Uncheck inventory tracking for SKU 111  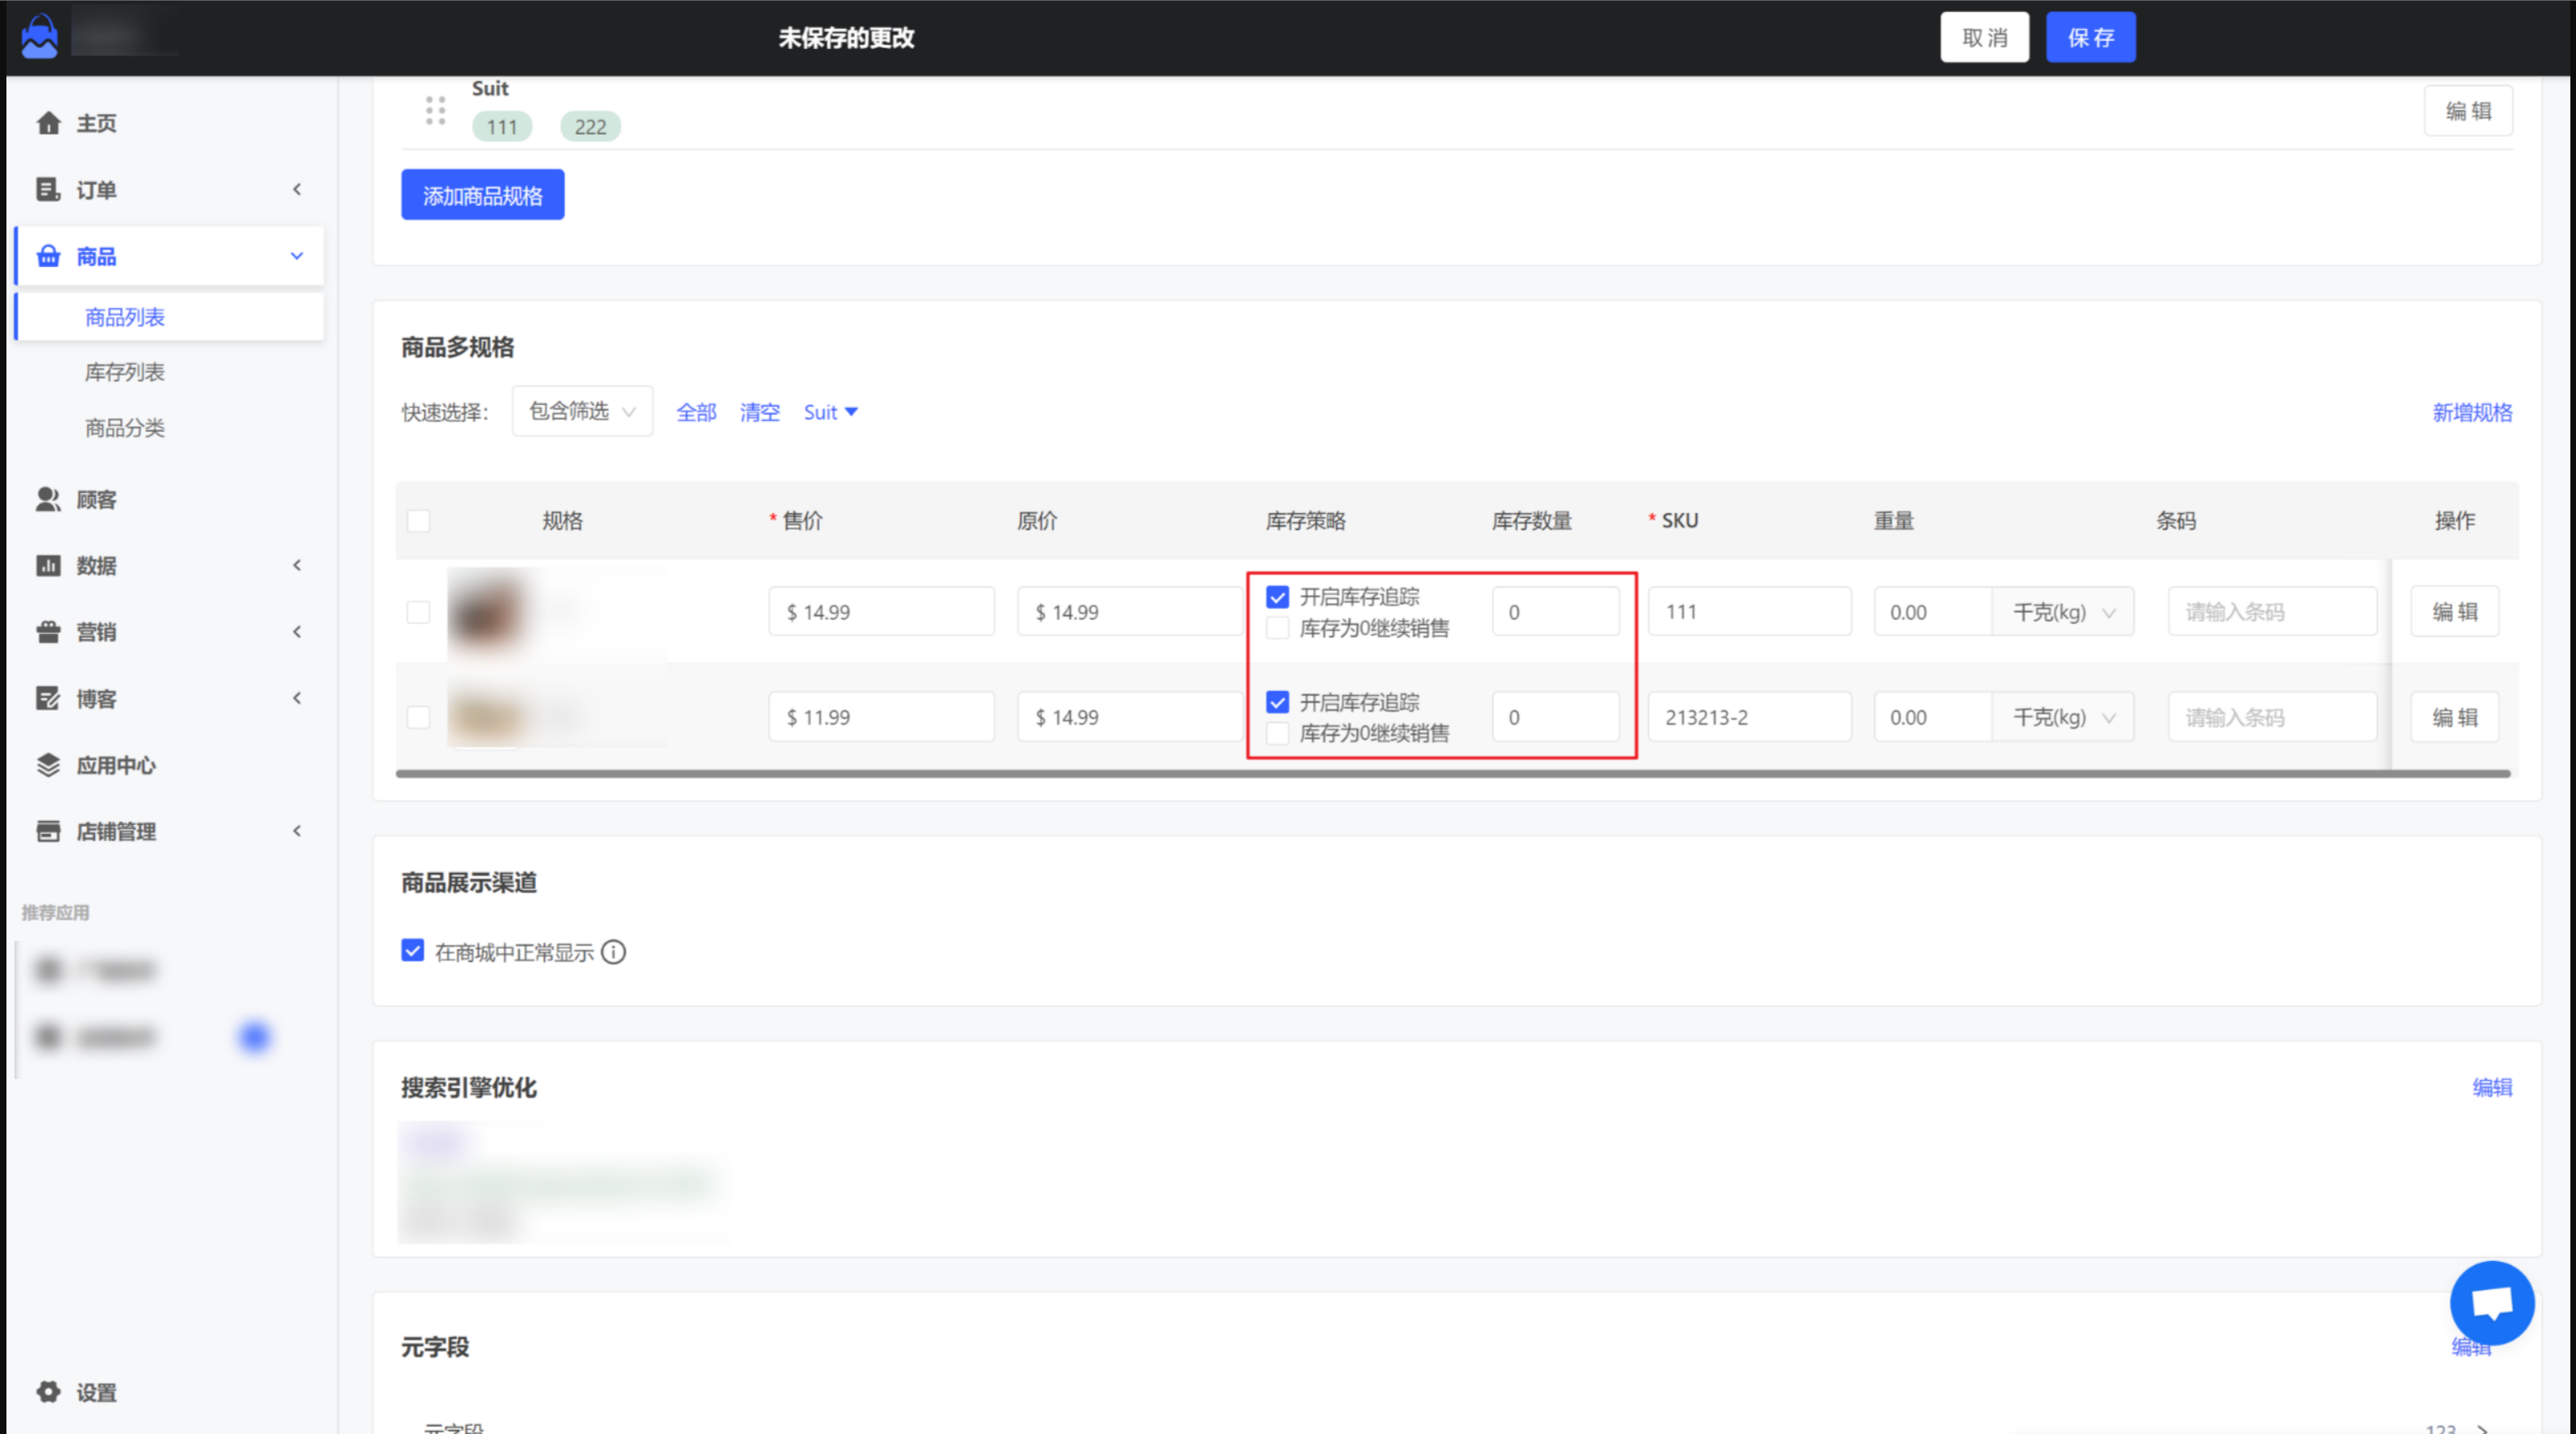coord(1277,596)
